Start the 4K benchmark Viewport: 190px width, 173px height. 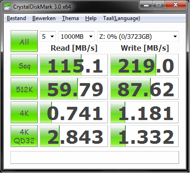24,112
